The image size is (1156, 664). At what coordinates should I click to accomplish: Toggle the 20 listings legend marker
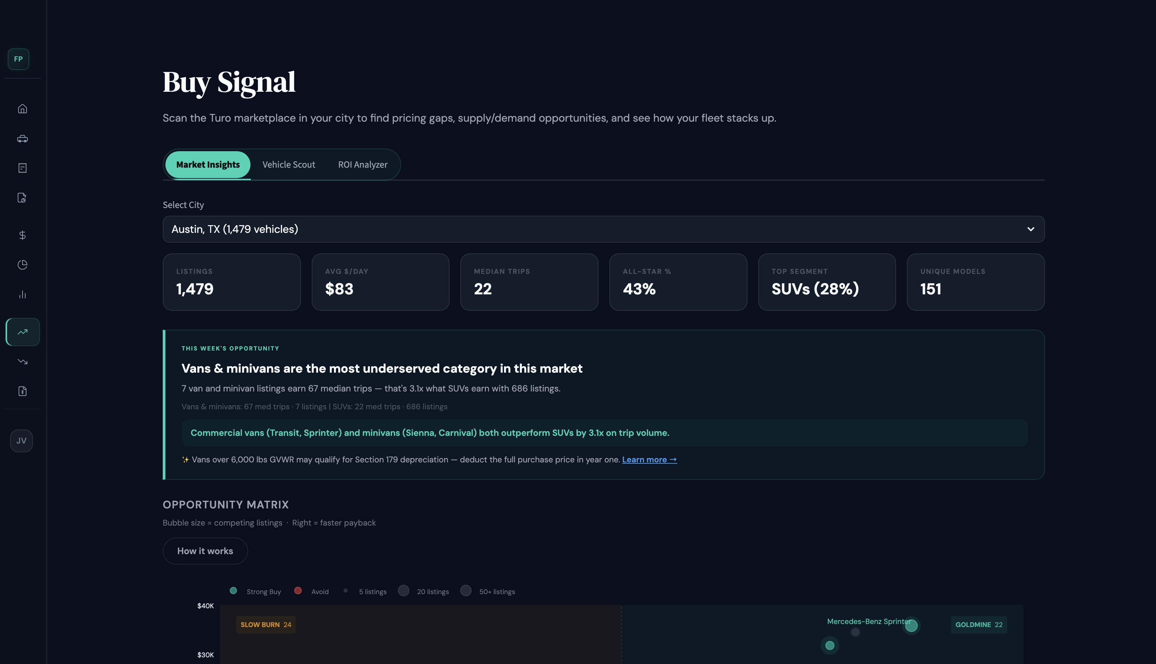[x=403, y=591]
